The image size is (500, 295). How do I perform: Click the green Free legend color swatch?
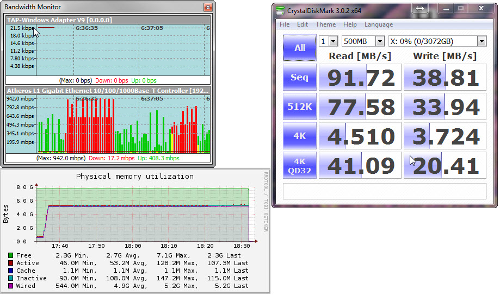(11, 255)
